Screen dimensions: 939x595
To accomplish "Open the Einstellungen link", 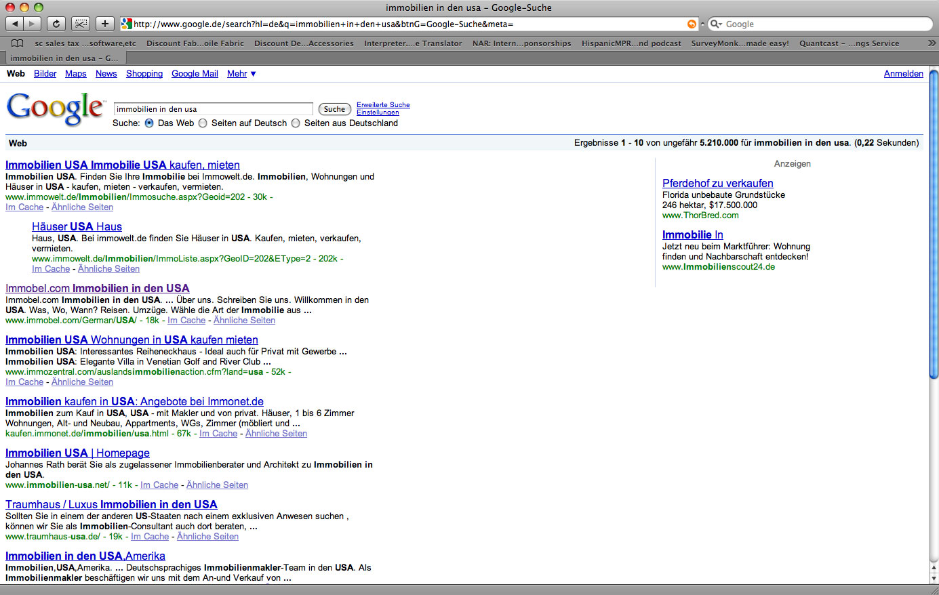I will pyautogui.click(x=378, y=112).
